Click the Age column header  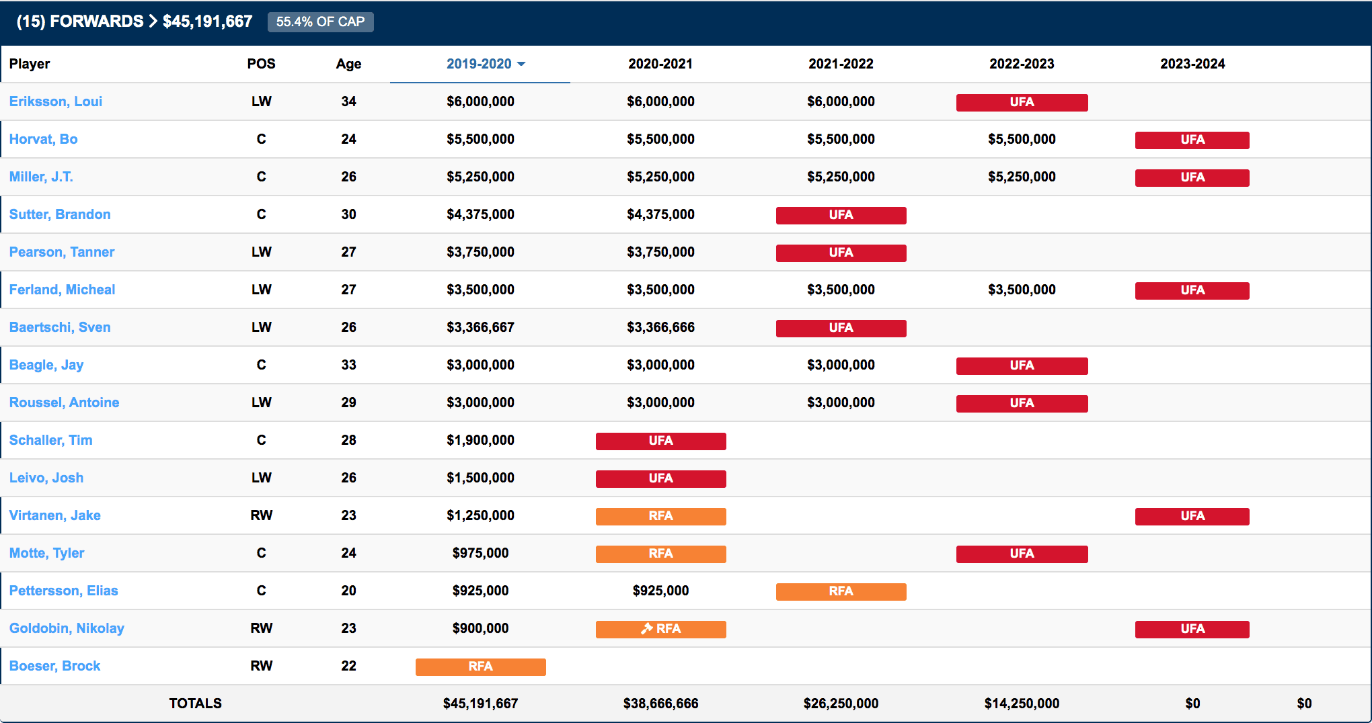coord(348,64)
